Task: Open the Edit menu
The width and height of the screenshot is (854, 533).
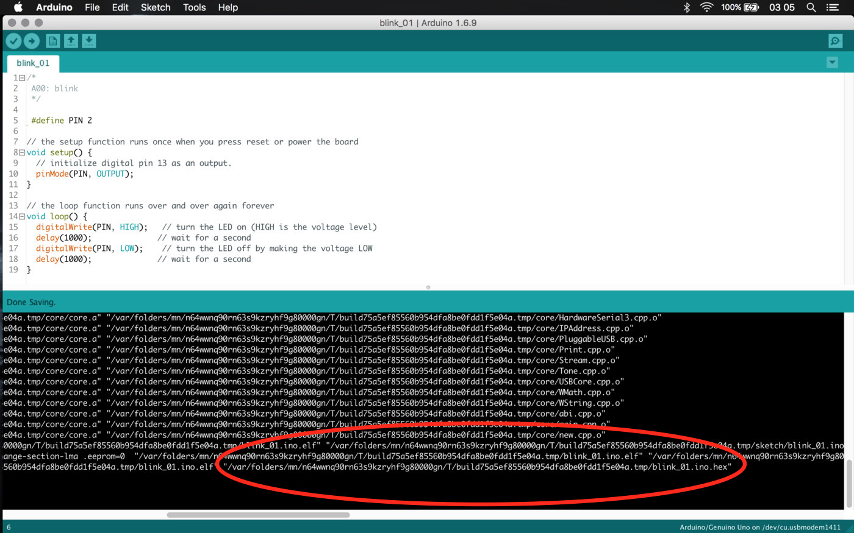Action: (120, 7)
